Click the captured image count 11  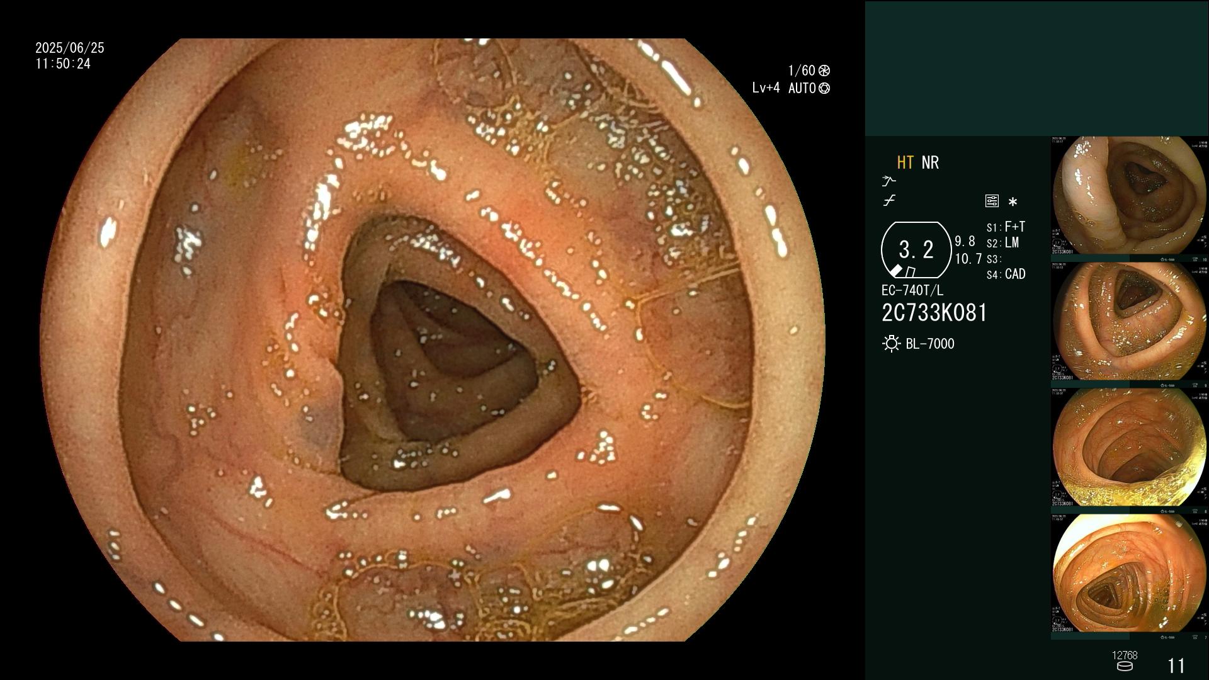click(1176, 666)
